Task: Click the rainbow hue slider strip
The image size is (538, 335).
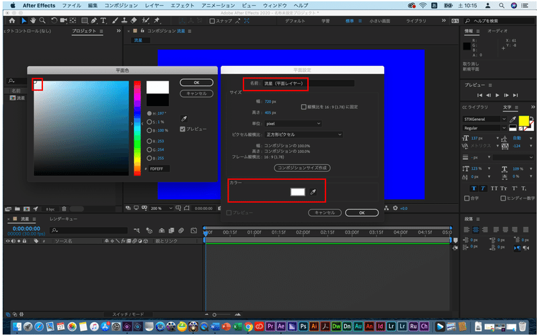Action: pos(137,128)
